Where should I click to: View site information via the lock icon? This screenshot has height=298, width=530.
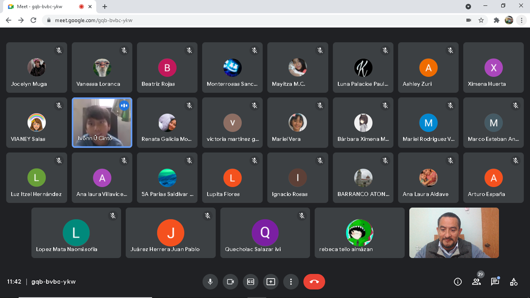click(x=49, y=20)
